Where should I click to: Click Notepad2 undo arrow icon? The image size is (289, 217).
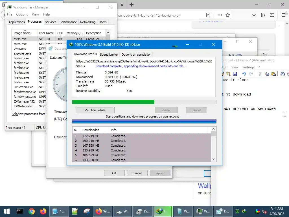pos(244,74)
